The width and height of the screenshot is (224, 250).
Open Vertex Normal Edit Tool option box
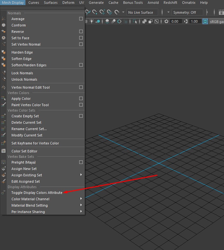[x=81, y=87]
